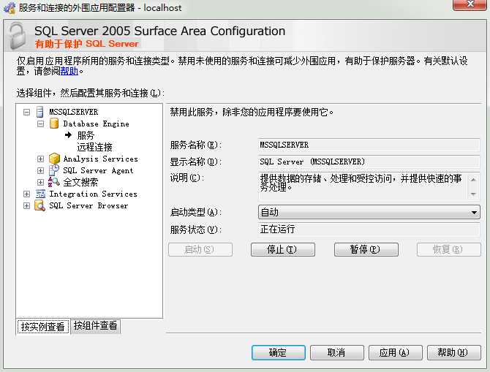Click the SQL Server Agent icon
Image resolution: width=490 pixels, height=372 pixels.
click(x=54, y=170)
